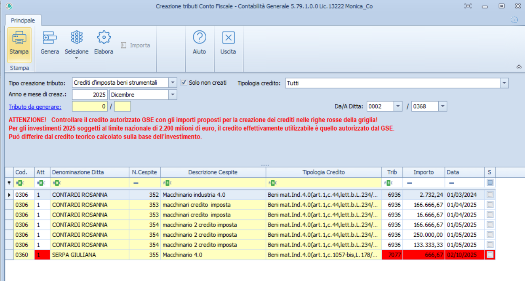Click the Denominazione Ditta column header
This screenshot has height=281, width=525.
pos(89,172)
